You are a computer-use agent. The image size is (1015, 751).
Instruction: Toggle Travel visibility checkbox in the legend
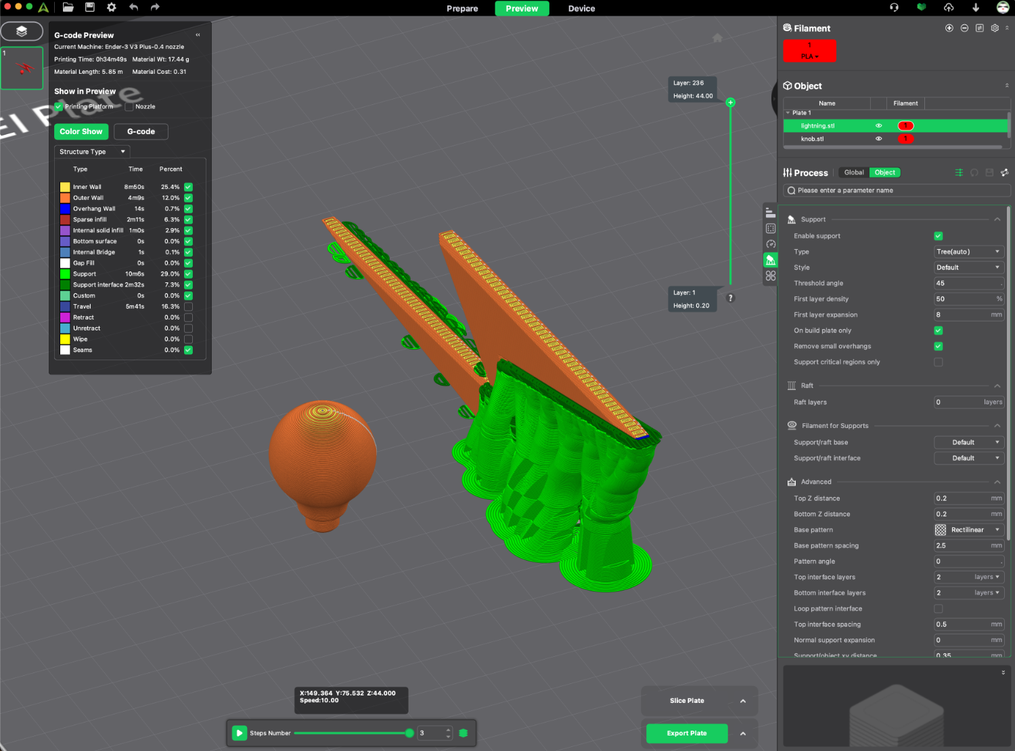coord(188,307)
